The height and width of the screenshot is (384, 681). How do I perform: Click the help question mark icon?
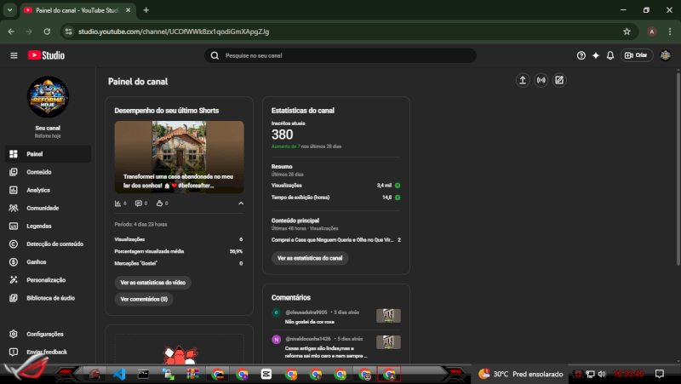click(581, 55)
